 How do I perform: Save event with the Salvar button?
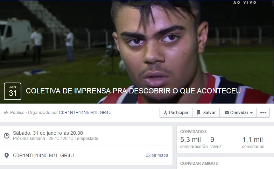point(206,113)
